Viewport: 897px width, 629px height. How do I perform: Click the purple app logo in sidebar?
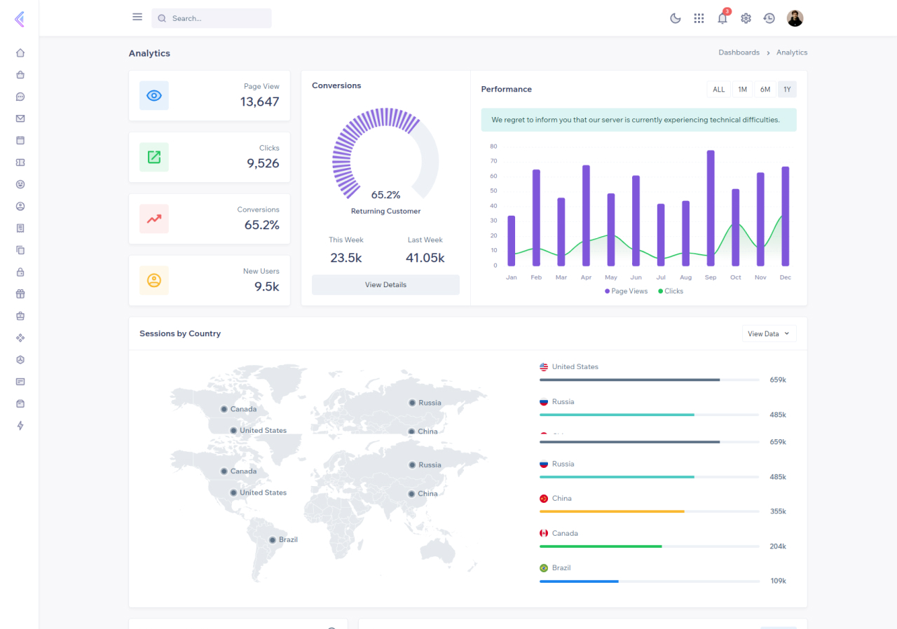click(20, 20)
